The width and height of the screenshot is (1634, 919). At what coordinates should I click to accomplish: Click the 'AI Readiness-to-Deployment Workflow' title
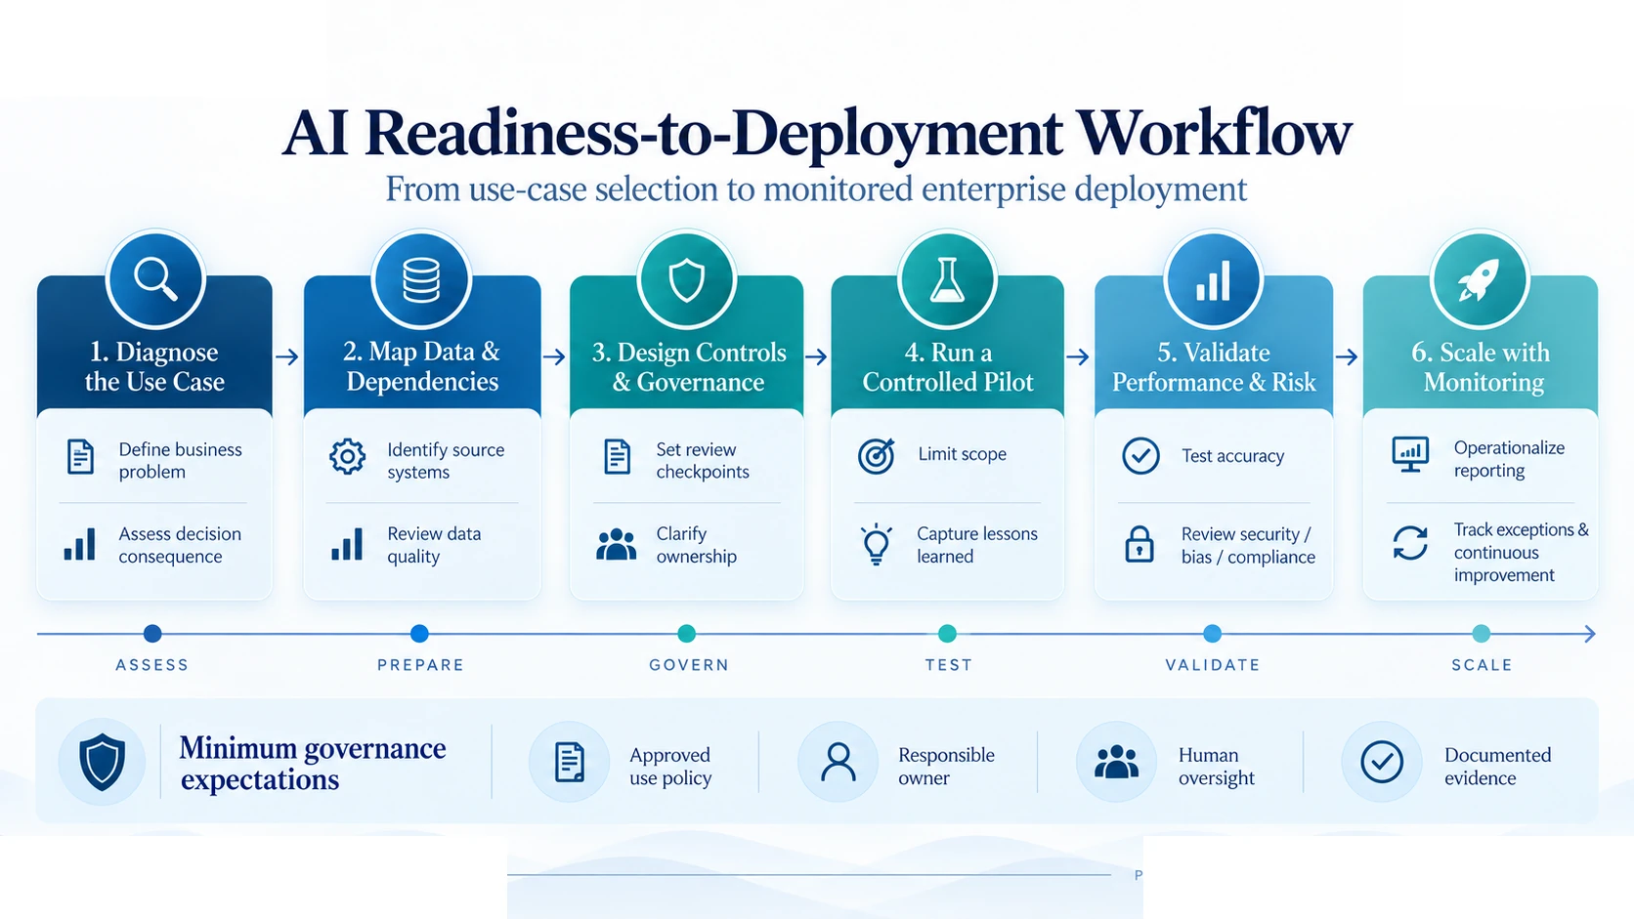[817, 132]
